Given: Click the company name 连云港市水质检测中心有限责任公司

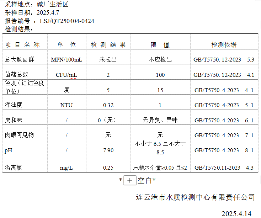Looking at the screenshot, I should point(195,197).
